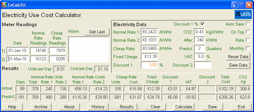Screen dimensions: 254x112
Task: Click the Actual Rate 1 cost £58.13
Action: (x=78, y=89)
